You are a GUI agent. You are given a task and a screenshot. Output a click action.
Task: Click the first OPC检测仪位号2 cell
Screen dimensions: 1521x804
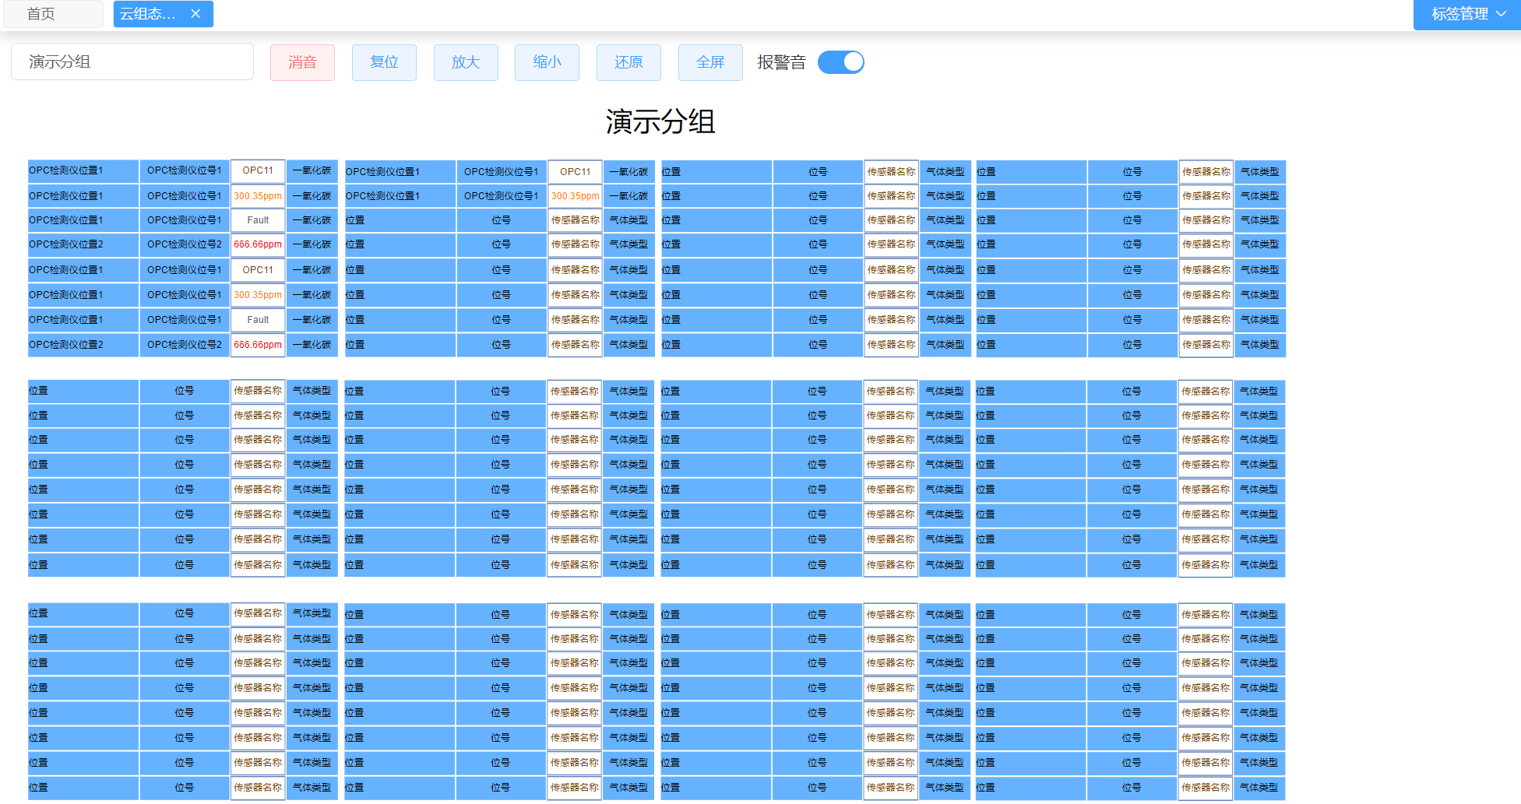(185, 244)
